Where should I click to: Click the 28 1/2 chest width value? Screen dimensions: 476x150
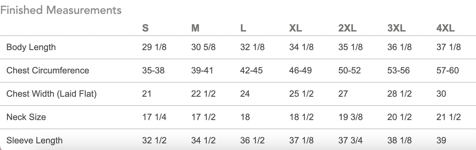pyautogui.click(x=399, y=94)
